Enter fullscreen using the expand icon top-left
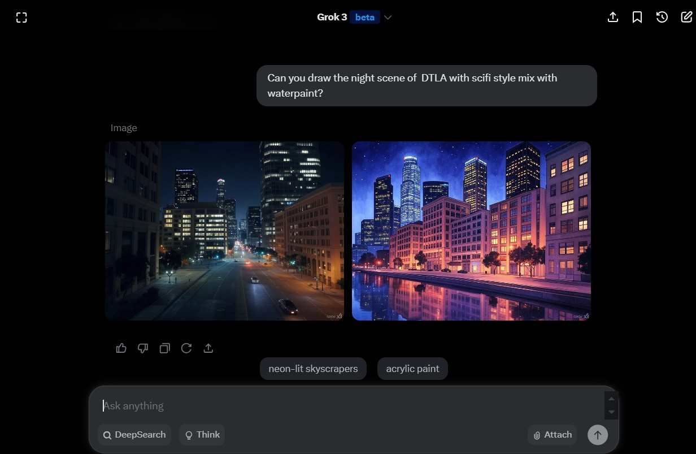This screenshot has width=696, height=454. (x=21, y=17)
